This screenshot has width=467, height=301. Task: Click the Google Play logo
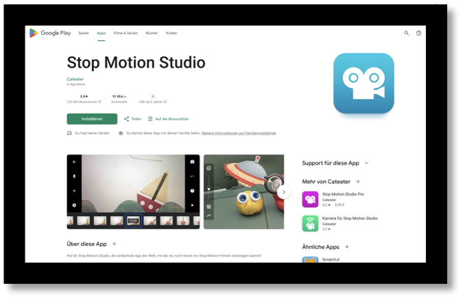(x=50, y=33)
